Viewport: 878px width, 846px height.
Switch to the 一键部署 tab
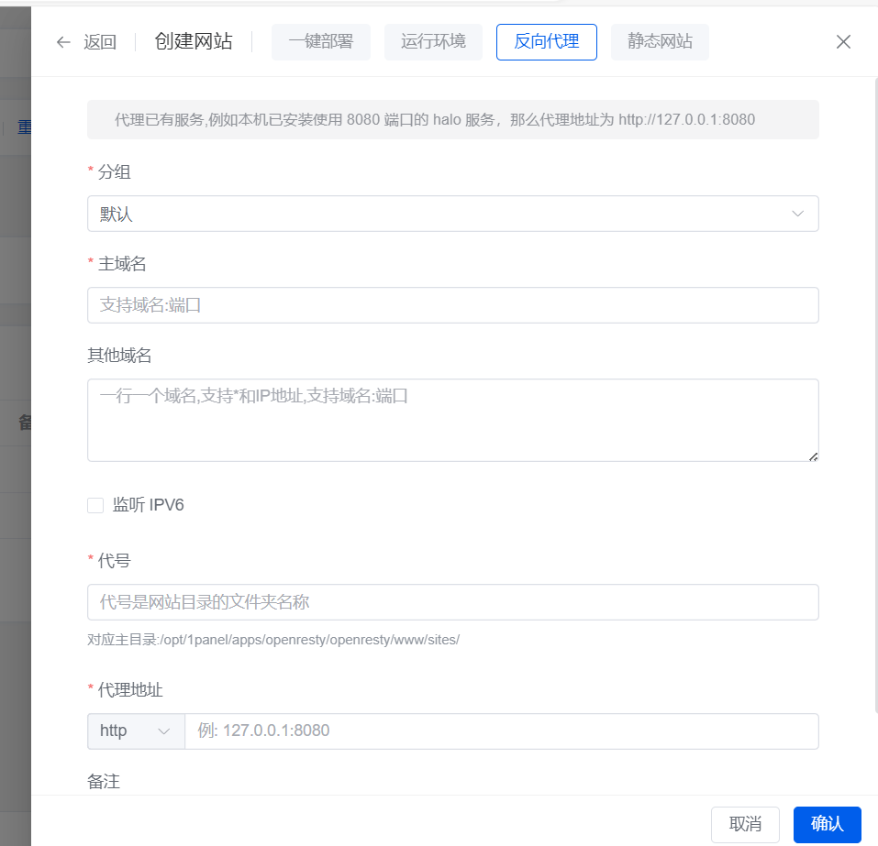320,41
